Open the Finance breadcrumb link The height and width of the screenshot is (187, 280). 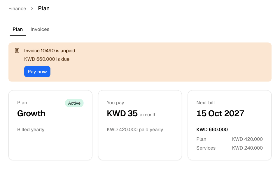click(x=17, y=8)
